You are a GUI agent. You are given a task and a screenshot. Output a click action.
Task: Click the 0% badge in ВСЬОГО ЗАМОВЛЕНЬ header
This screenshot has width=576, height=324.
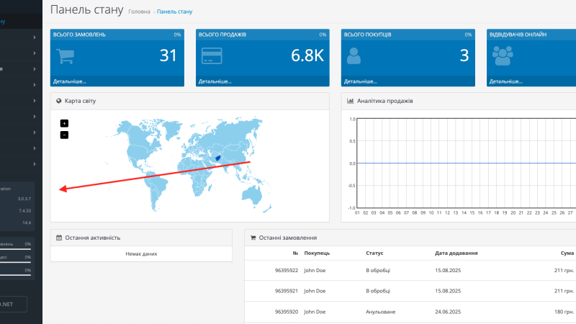coord(177,35)
